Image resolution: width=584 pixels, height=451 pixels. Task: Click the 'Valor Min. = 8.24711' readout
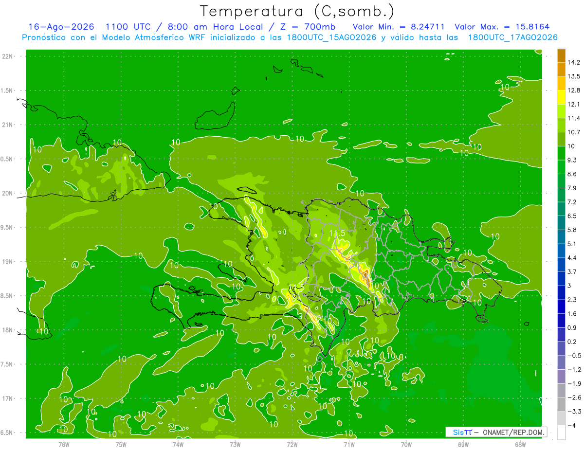pyautogui.click(x=400, y=27)
